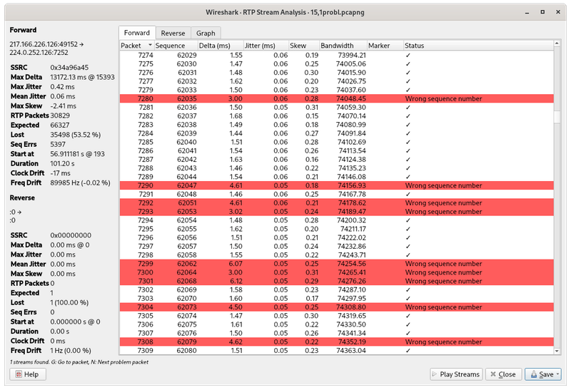Viewport: 571px width, 390px height.
Task: Click the Save disk icon
Action: [533, 374]
